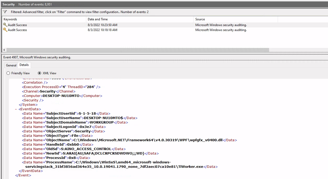Click the wpfgfx_v0400.dll ObjectName path
The width and height of the screenshot is (328, 179).
(148, 140)
